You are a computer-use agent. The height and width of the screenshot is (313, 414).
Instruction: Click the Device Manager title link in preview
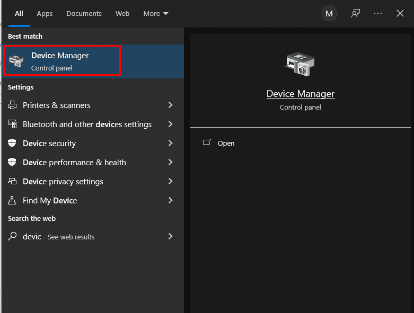coord(301,94)
